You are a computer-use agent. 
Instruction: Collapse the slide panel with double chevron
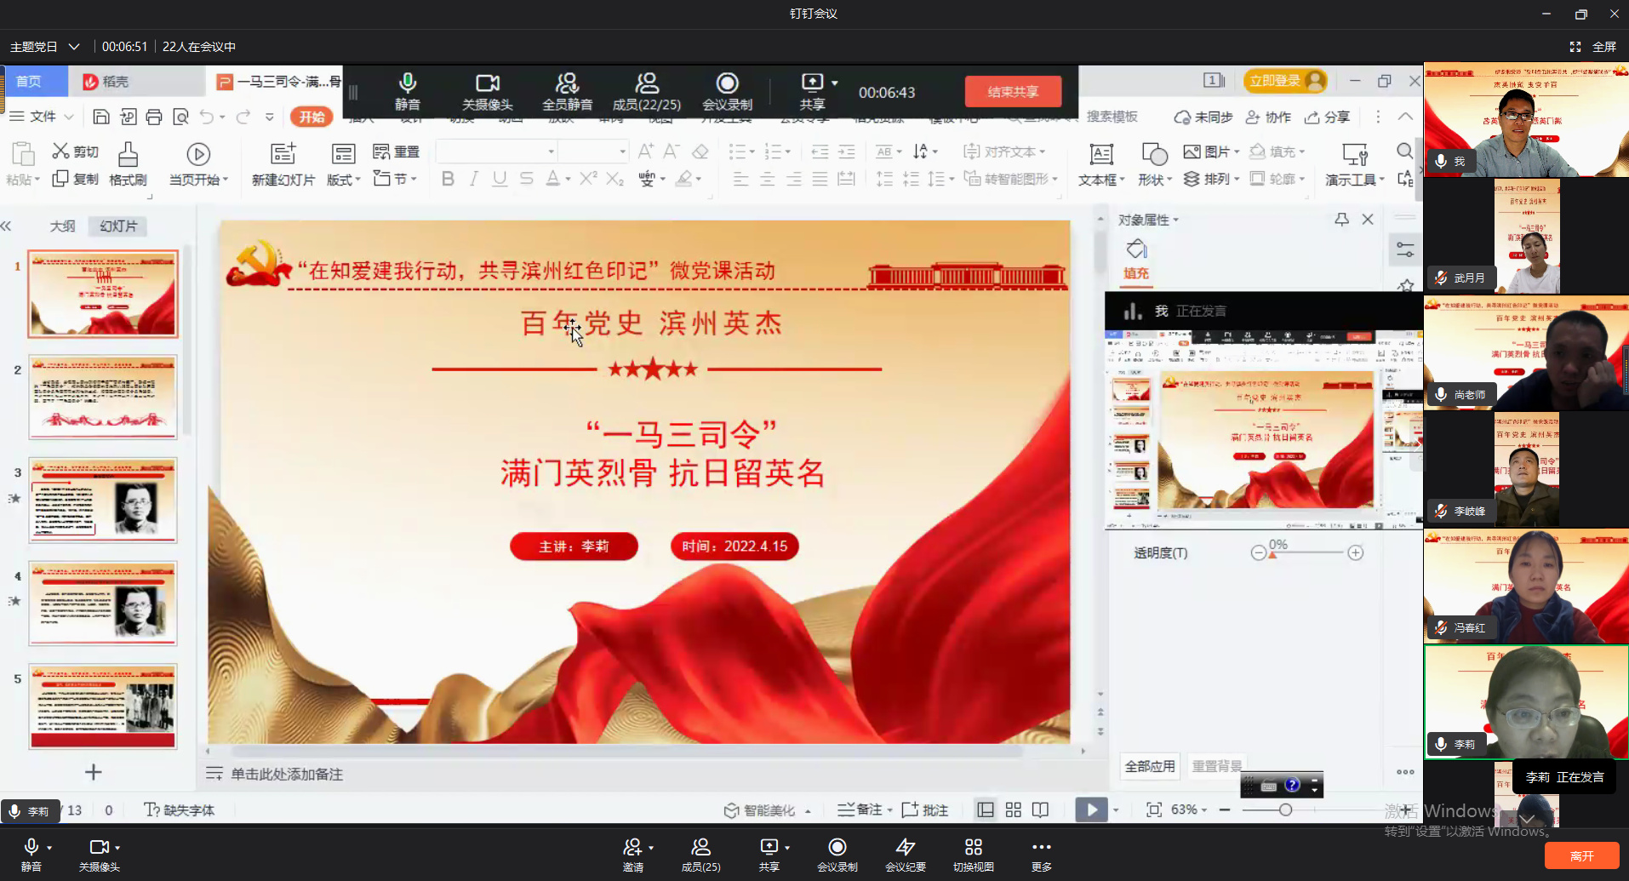[x=7, y=226]
